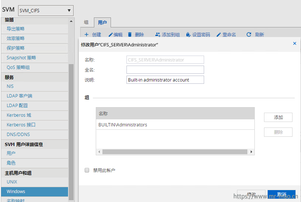Click 设置密码 toolbar label
301x202 pixels.
click(x=201, y=34)
